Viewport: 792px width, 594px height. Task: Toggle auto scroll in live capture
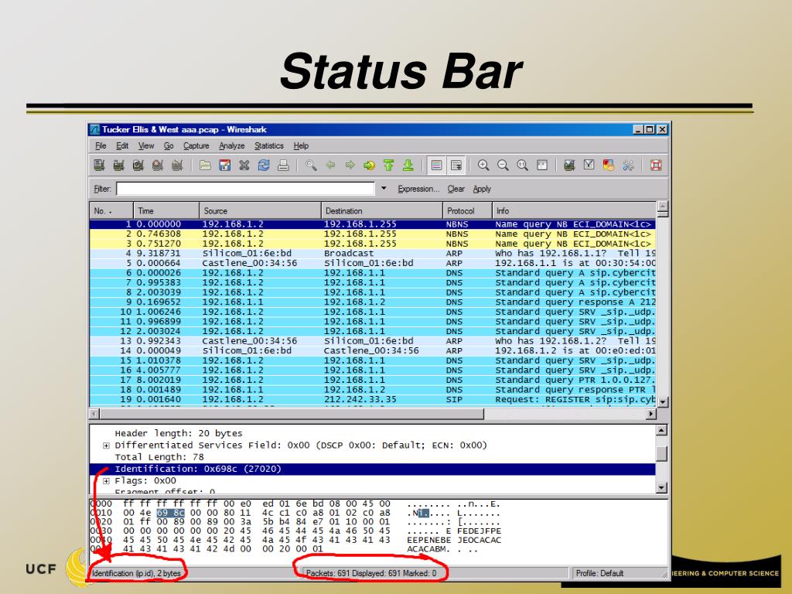[456, 166]
